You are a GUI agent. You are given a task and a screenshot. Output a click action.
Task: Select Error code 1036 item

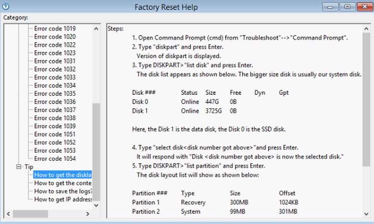coord(55,101)
